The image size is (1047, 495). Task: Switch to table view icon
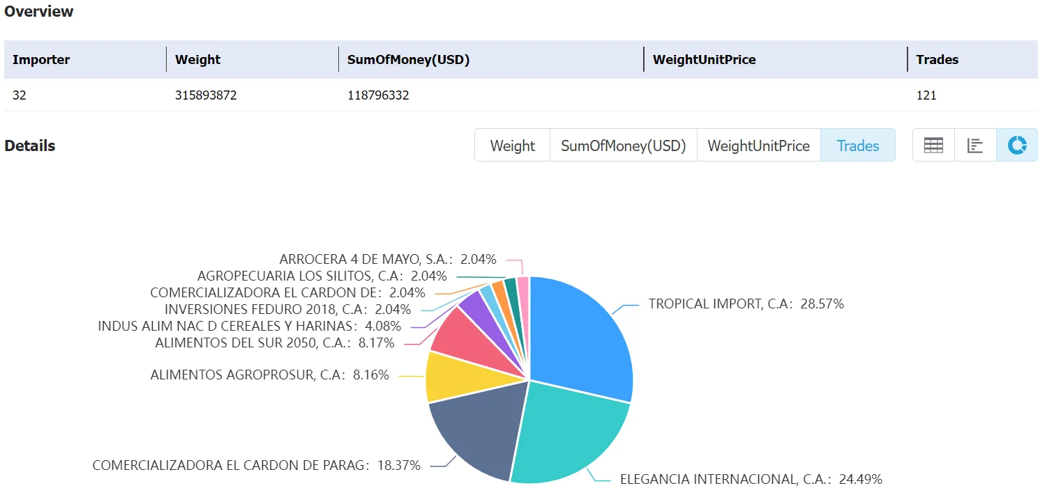click(x=933, y=146)
